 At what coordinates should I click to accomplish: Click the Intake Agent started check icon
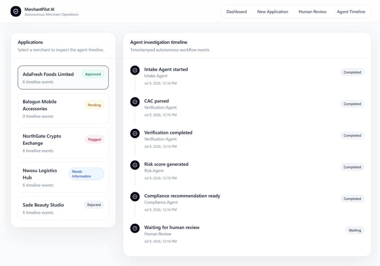[135, 70]
